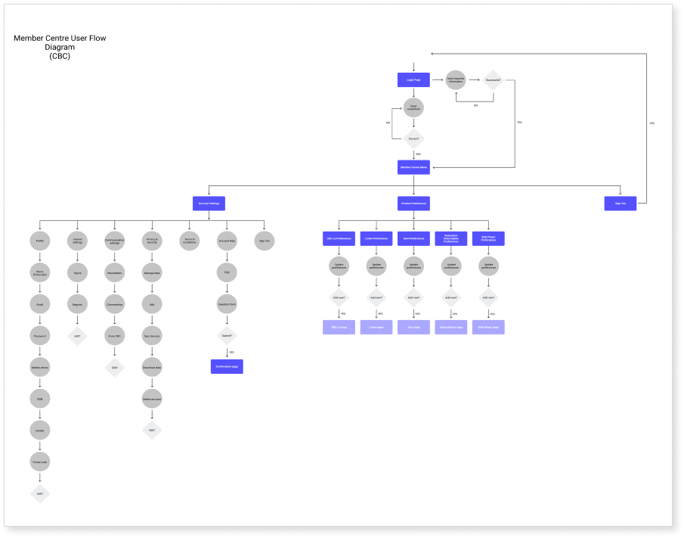The image size is (684, 538).
Task: Click the Login Page button
Action: coord(413,79)
